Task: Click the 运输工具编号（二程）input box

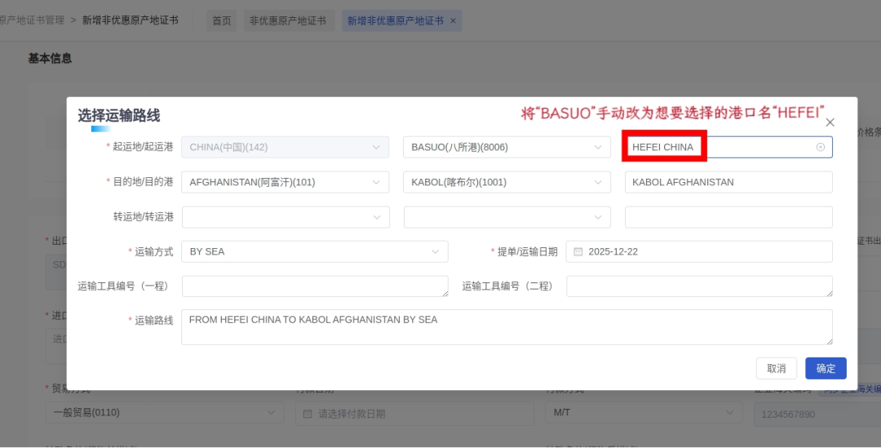Action: 699,286
